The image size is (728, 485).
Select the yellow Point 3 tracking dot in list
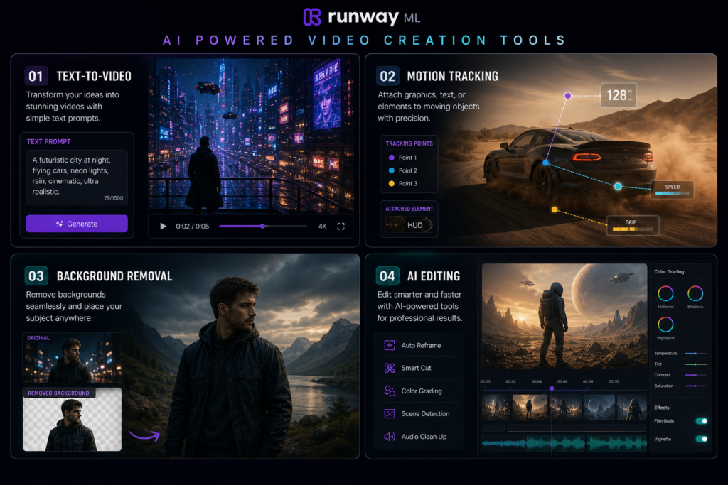tap(392, 184)
